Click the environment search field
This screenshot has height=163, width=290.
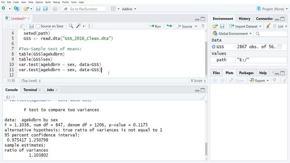pyautogui.click(x=271, y=34)
